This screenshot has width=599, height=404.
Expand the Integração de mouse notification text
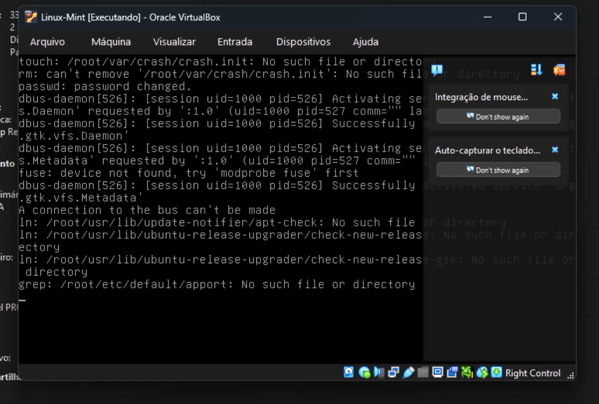481,97
